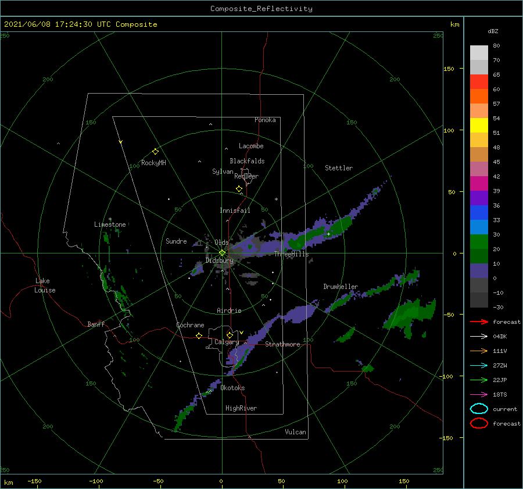Click the HighRiver town label
The image size is (523, 489).
pos(241,408)
